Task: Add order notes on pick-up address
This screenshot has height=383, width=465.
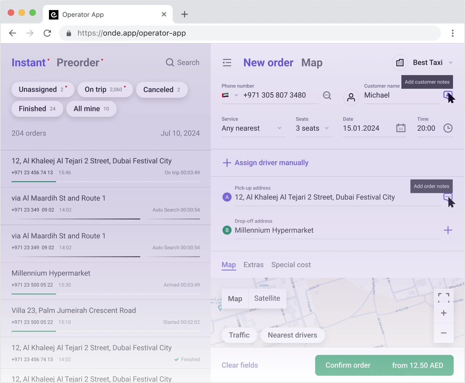Action: pyautogui.click(x=448, y=197)
